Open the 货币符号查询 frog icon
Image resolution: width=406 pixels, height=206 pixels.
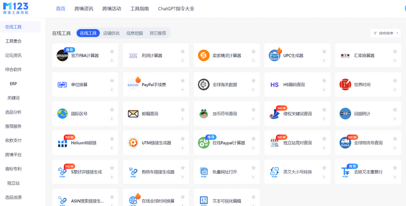[204, 114]
